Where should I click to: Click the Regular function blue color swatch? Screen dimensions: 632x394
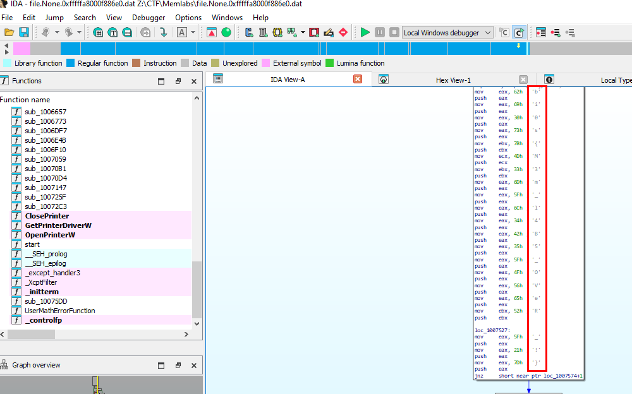coord(71,63)
